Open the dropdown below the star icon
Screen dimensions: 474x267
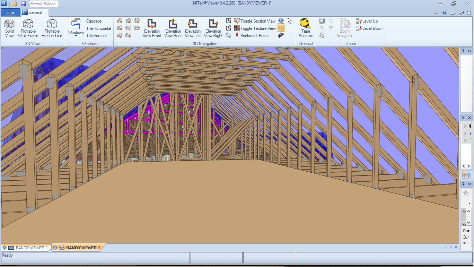[x=469, y=203]
